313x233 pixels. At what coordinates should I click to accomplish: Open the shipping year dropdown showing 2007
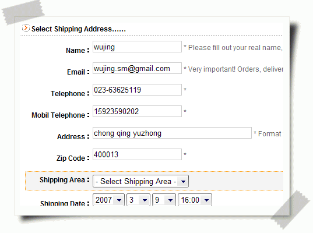108,200
